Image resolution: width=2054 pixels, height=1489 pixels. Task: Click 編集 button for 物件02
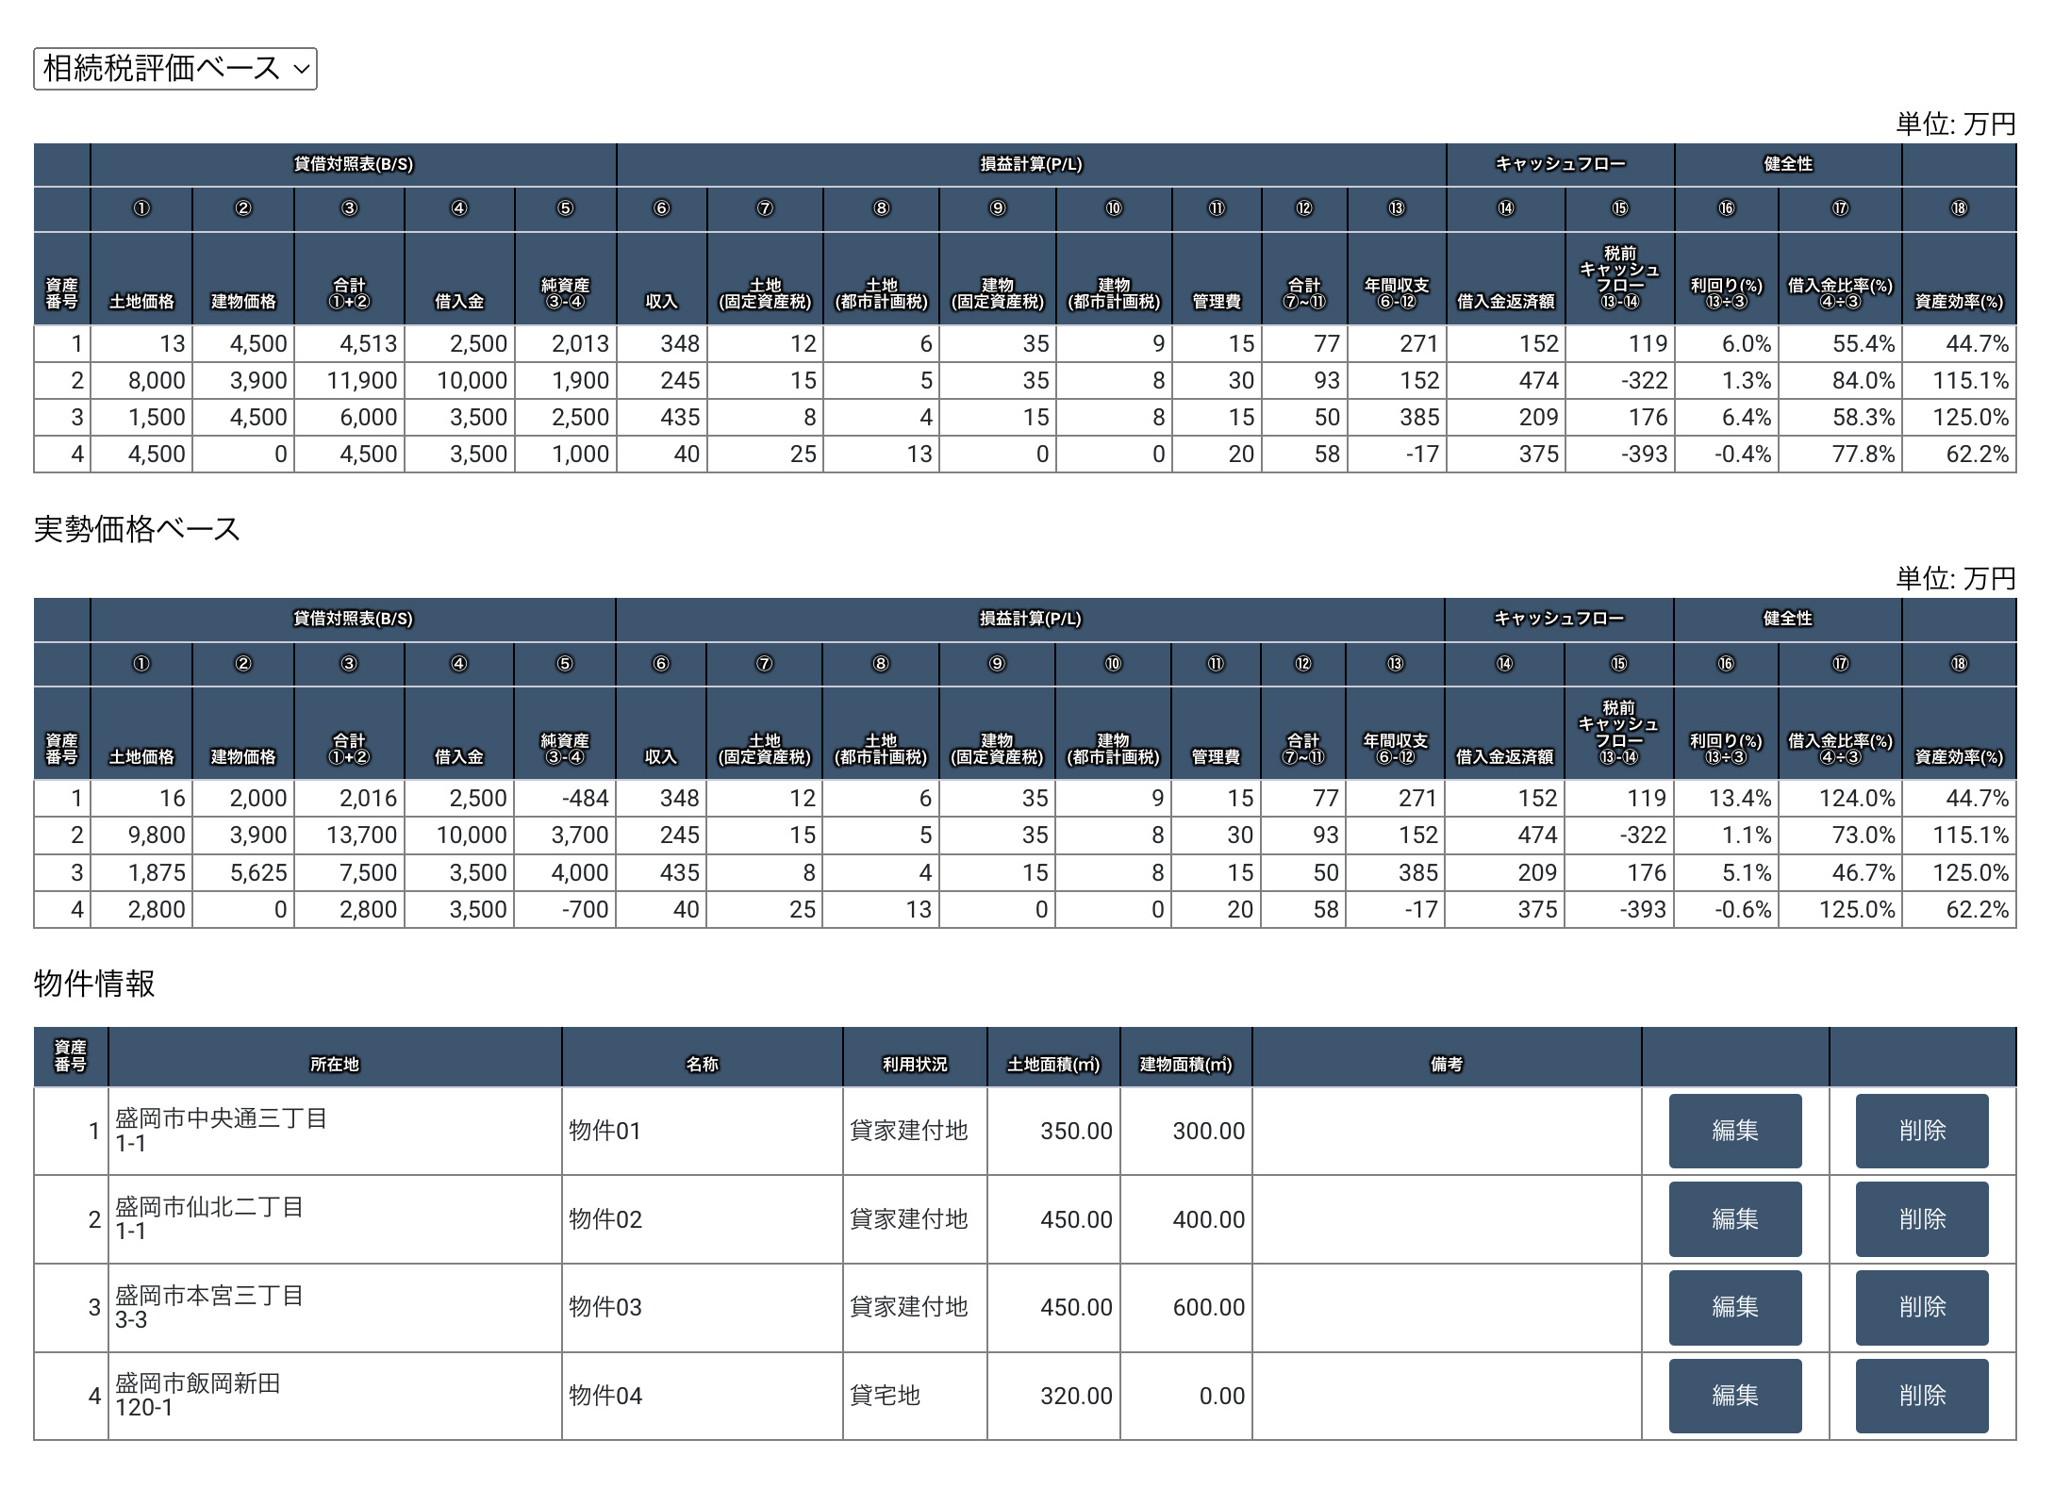click(1734, 1218)
